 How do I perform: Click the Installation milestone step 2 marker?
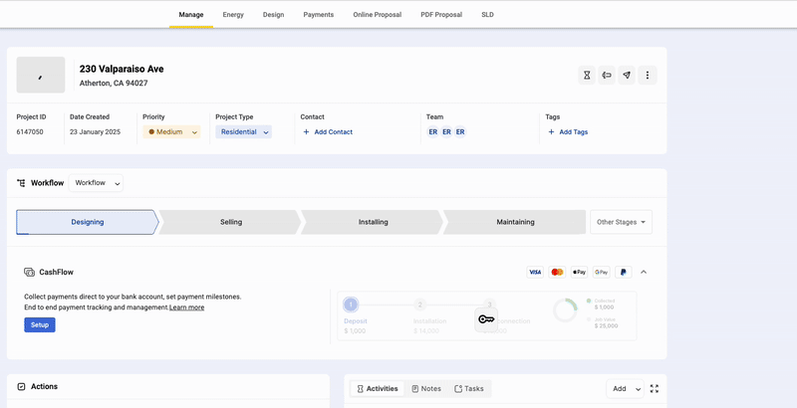[419, 305]
